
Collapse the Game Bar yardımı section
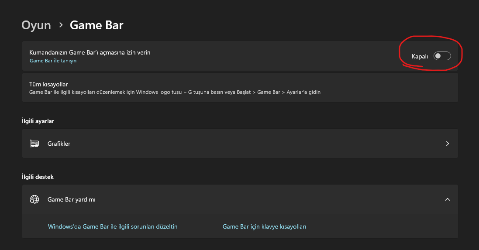click(x=447, y=199)
